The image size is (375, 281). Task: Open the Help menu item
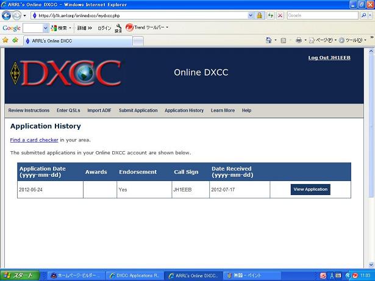click(x=246, y=110)
